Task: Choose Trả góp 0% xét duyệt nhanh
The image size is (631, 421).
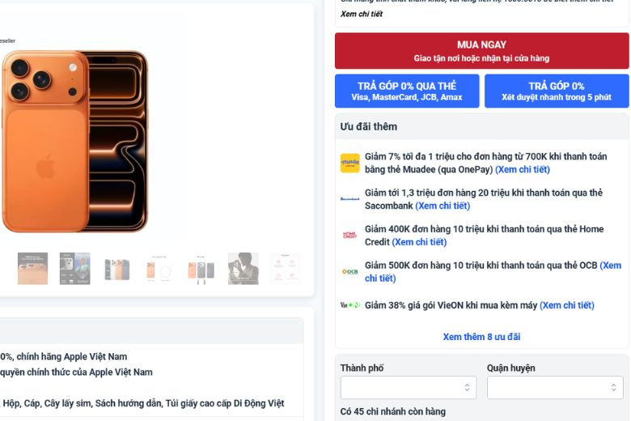Action: 557,91
